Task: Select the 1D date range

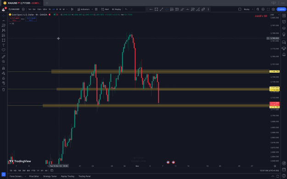Action: pyautogui.click(x=11, y=171)
